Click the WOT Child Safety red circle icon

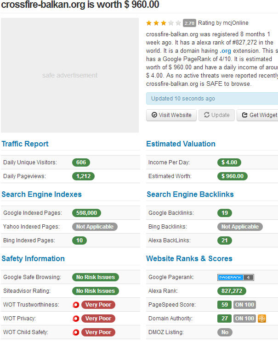[76, 333]
